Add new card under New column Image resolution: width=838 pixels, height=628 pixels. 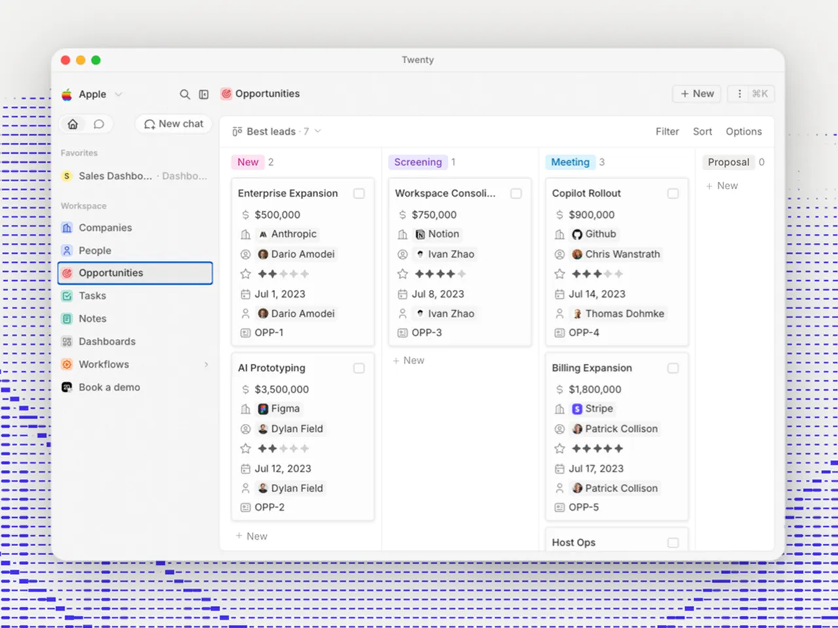coord(251,536)
